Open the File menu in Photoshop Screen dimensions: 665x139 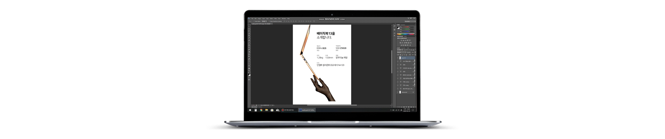coord(252,19)
